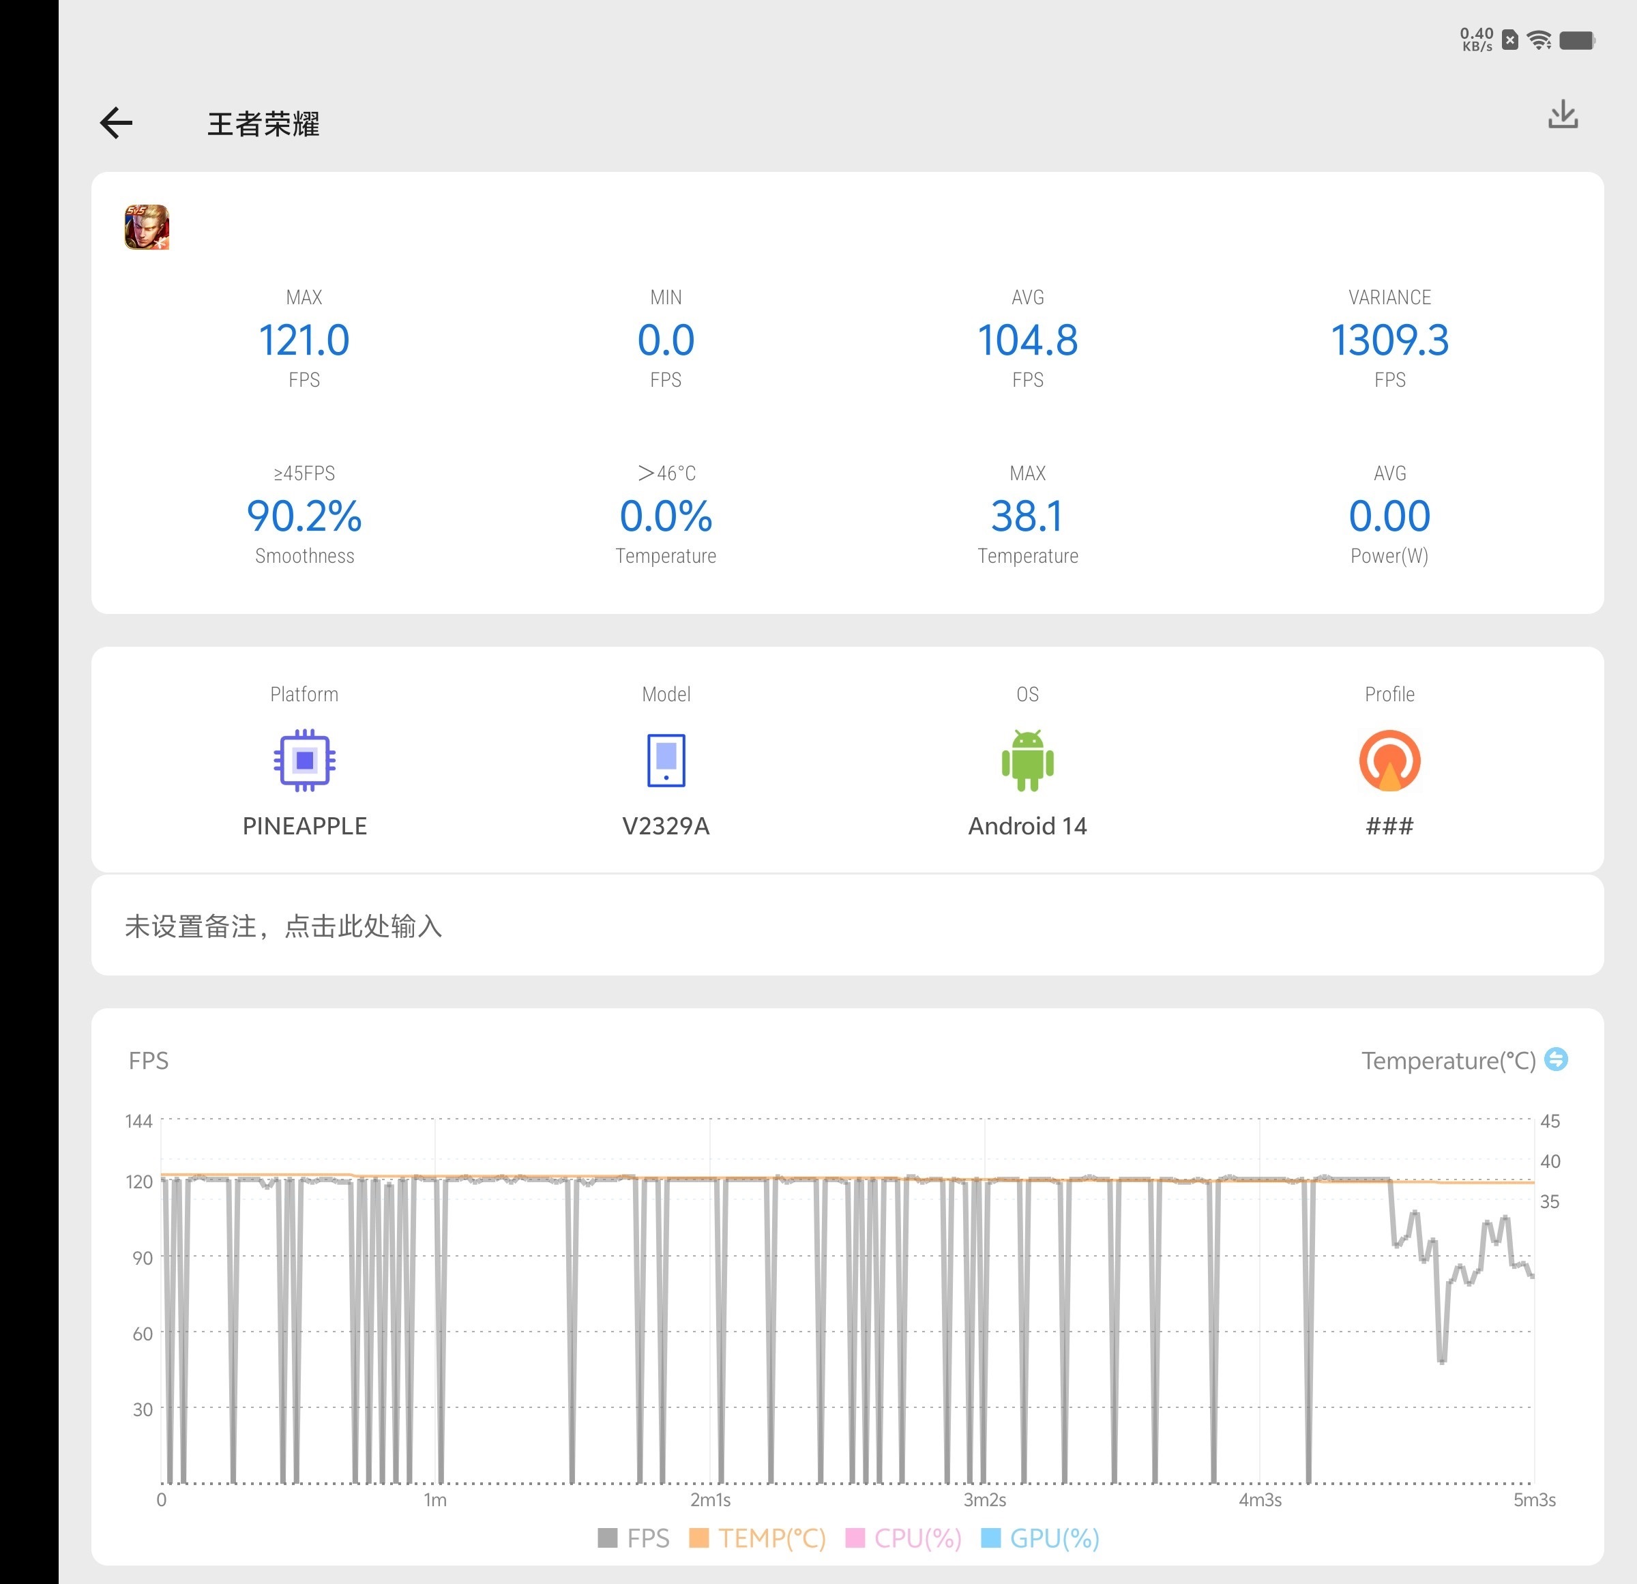Image resolution: width=1637 pixels, height=1584 pixels.
Task: Select the Model device icon
Action: (x=666, y=760)
